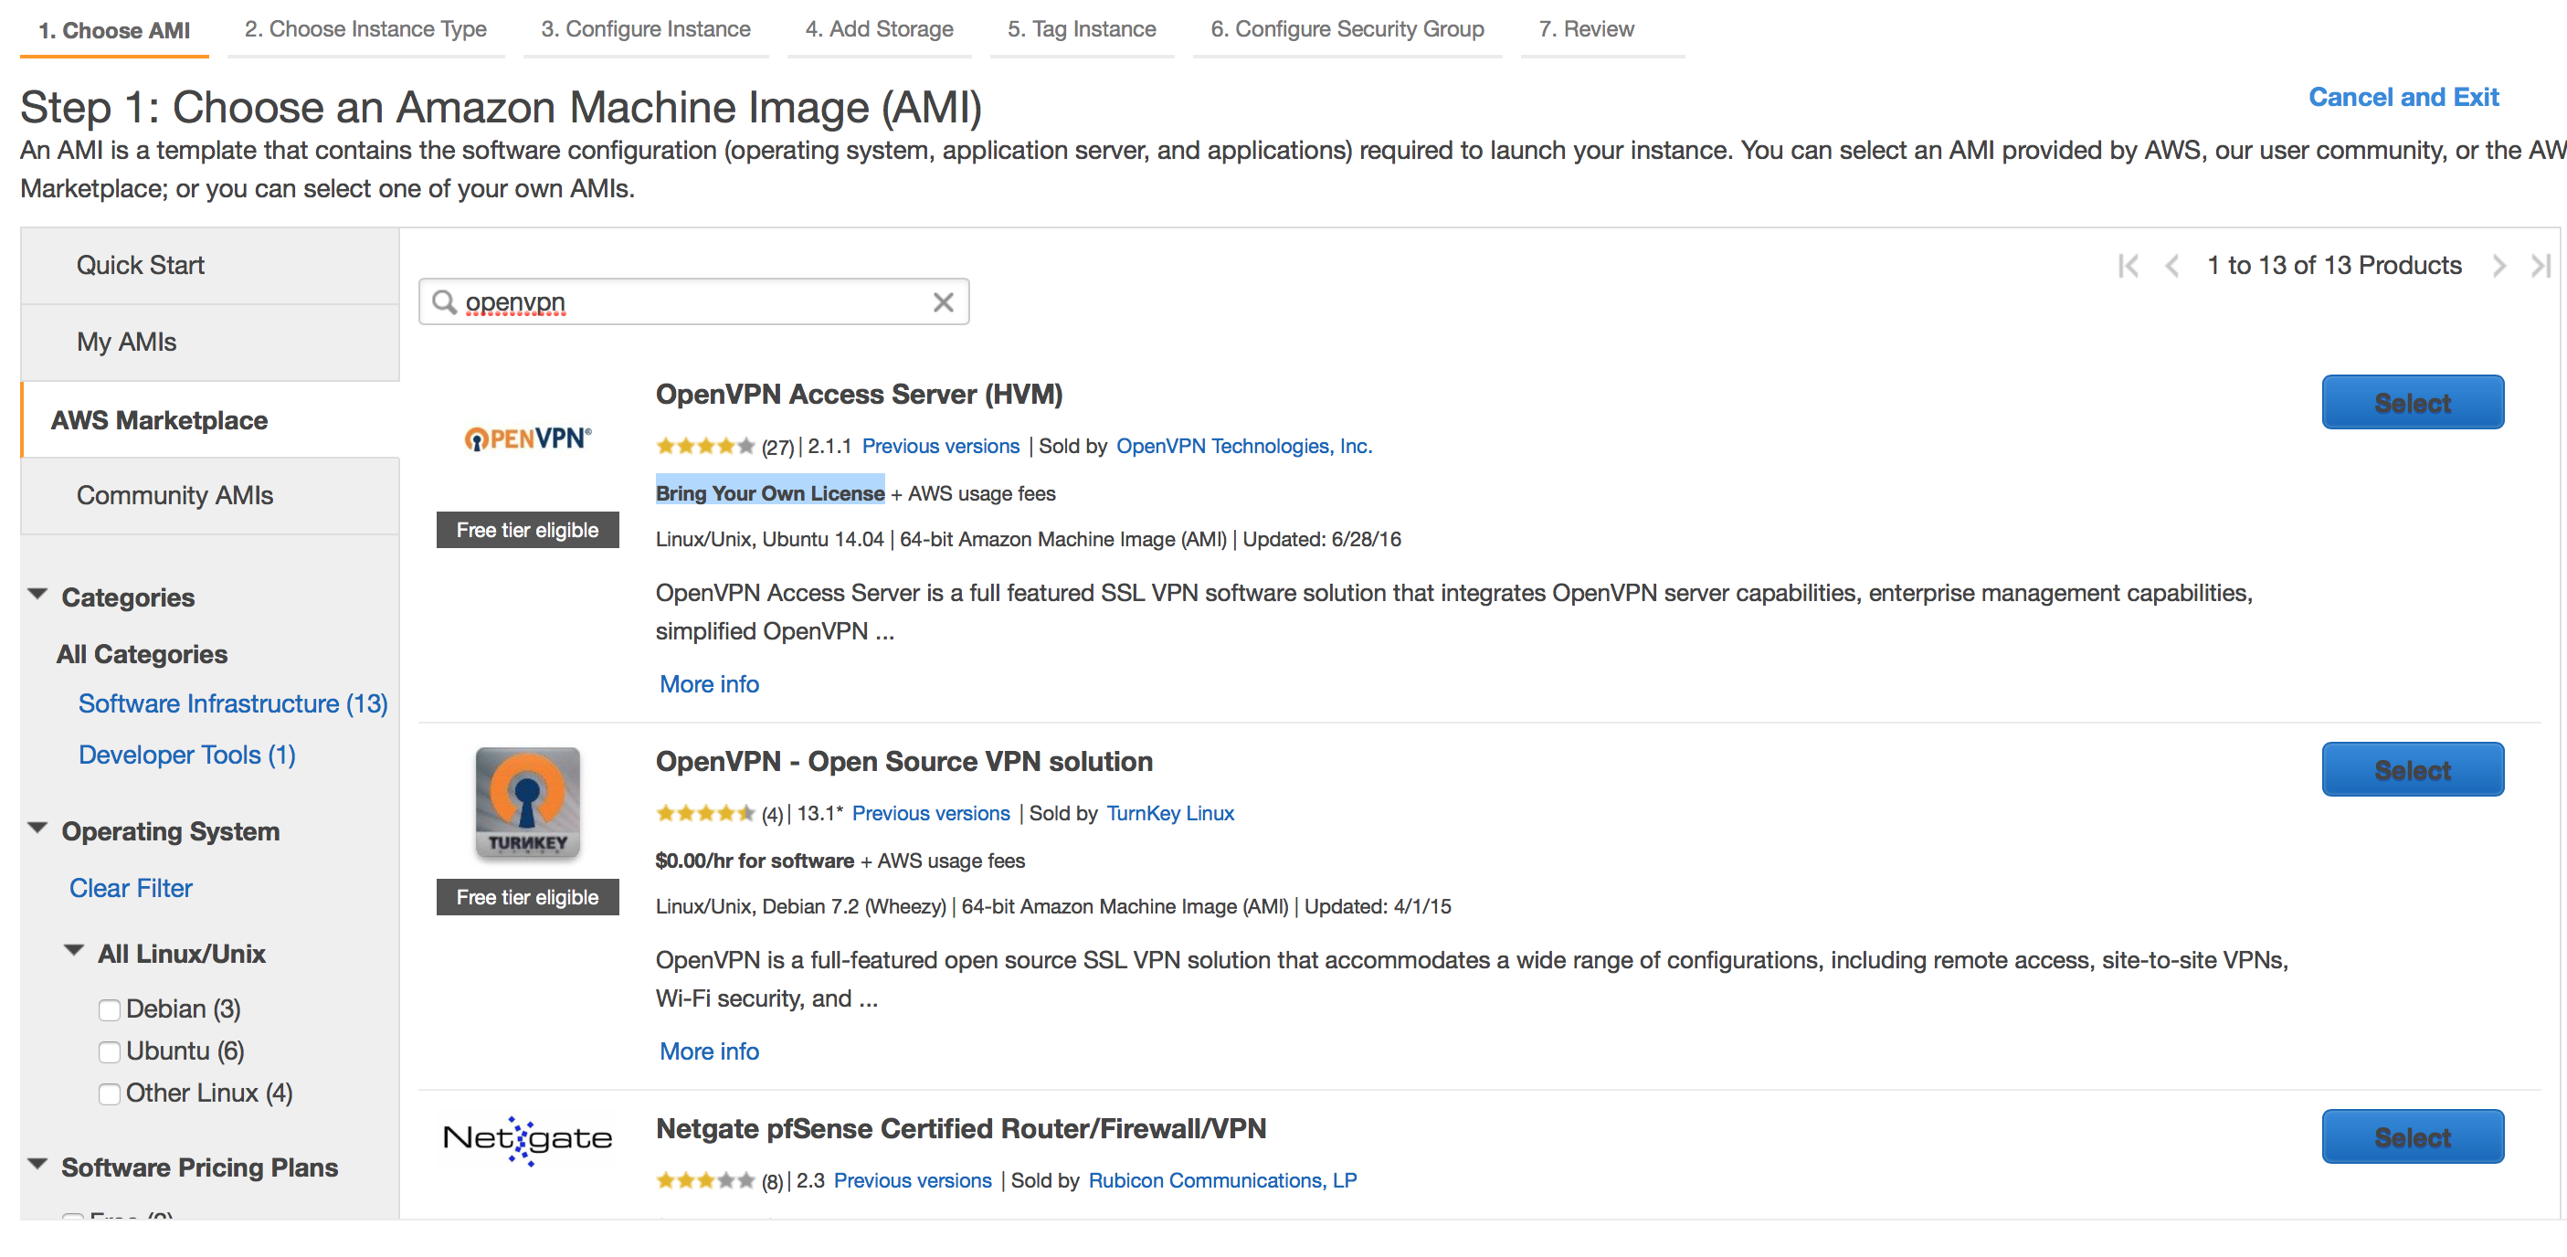Select the AWS Marketplace tab
The height and width of the screenshot is (1257, 2567).
210,419
